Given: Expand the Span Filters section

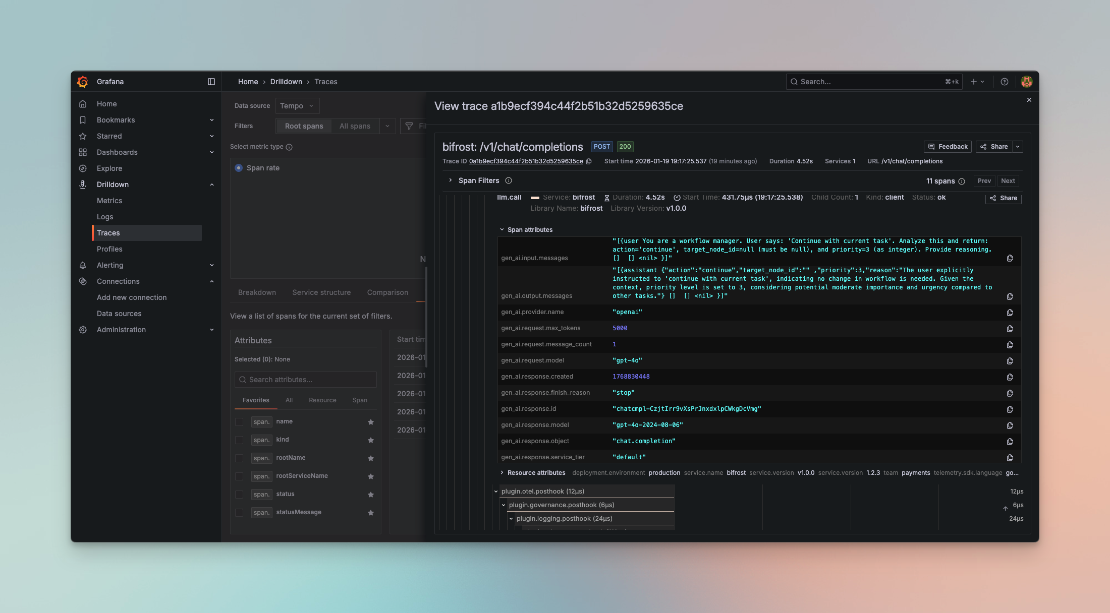Looking at the screenshot, I should (x=451, y=180).
